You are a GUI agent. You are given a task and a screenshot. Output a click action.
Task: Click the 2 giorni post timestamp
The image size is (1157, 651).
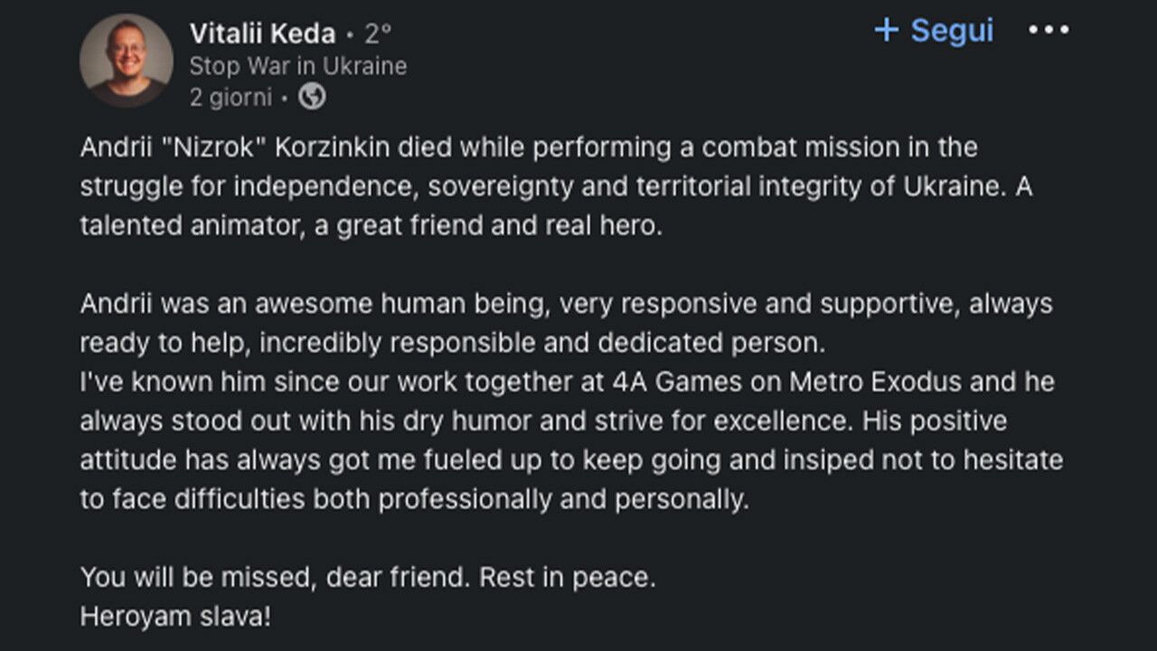[230, 97]
